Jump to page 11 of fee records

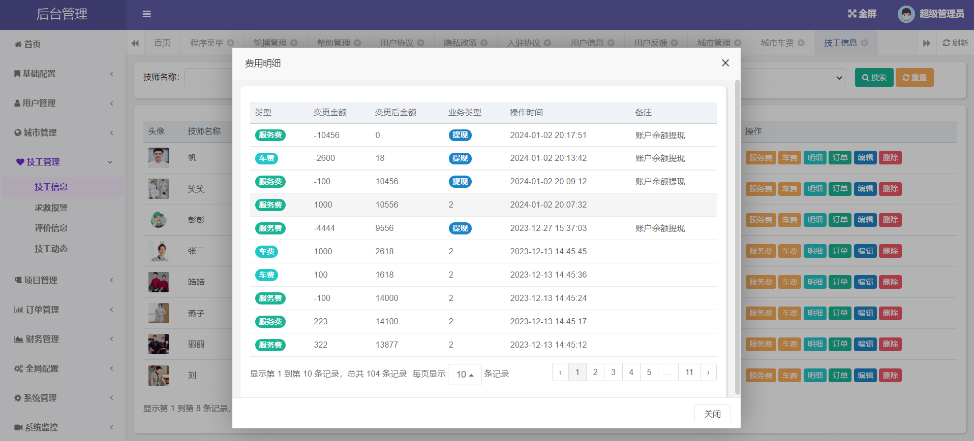(x=689, y=372)
